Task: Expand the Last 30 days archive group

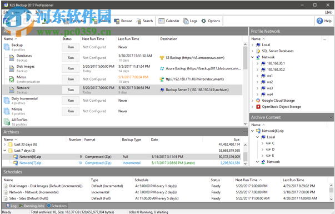Action: pyautogui.click(x=4, y=145)
